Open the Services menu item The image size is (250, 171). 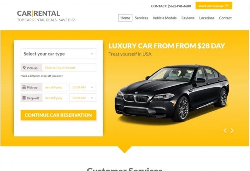[x=141, y=18]
